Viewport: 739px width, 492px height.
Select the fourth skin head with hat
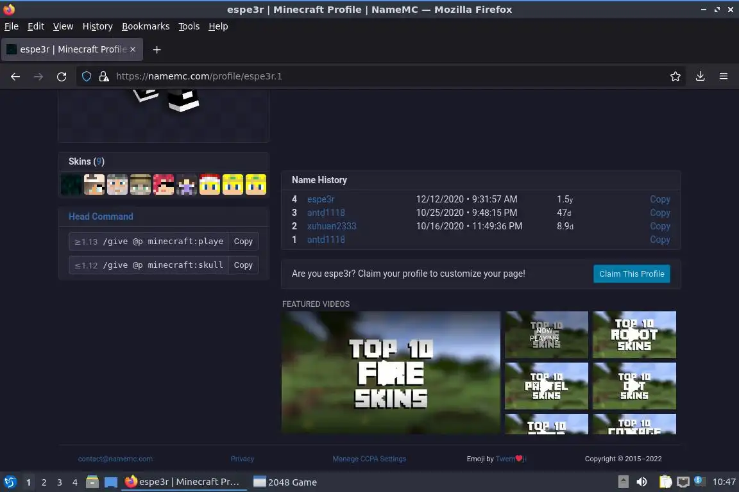(x=140, y=184)
